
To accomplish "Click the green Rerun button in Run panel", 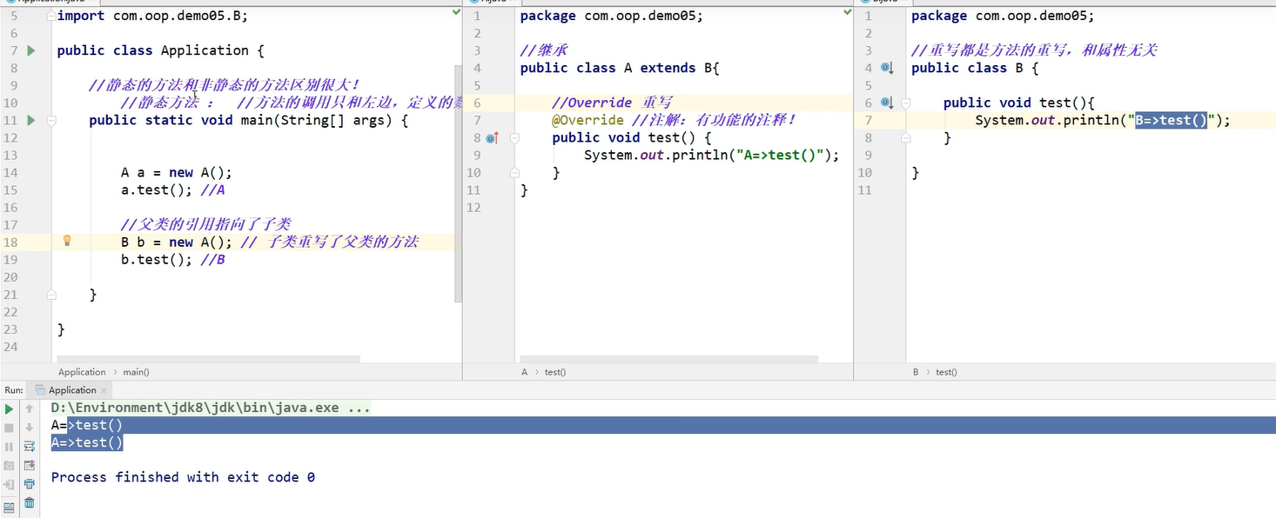I will click(10, 408).
